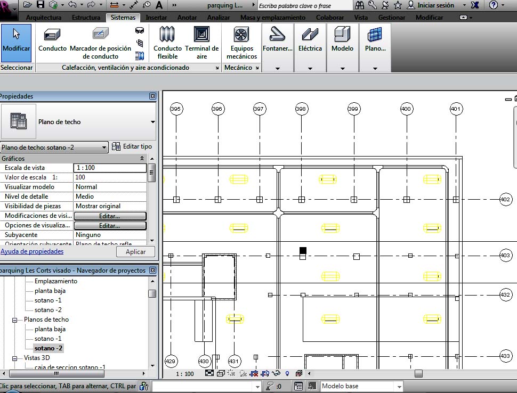The image size is (517, 393).
Task: Click the Save icon in quick access toolbar
Action: [x=41, y=5]
